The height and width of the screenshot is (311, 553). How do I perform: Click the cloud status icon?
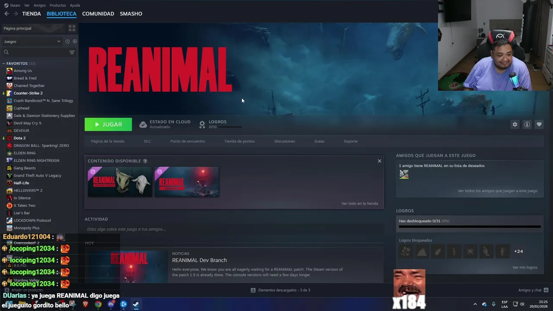(143, 124)
